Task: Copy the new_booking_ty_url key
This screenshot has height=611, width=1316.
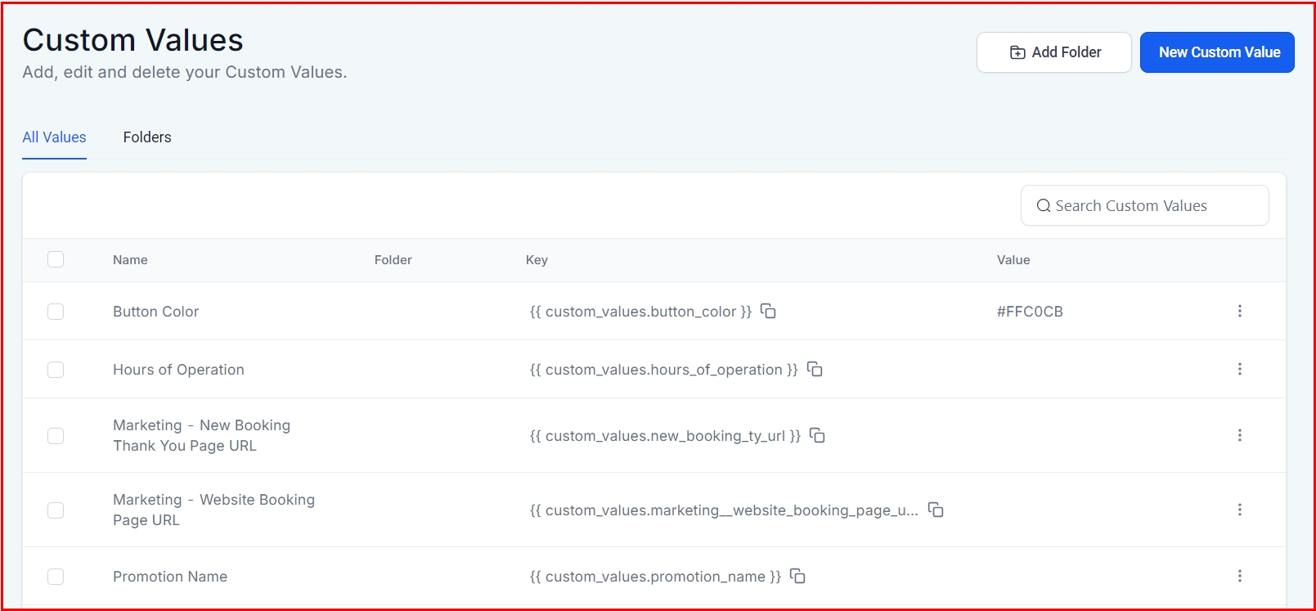Action: click(817, 435)
